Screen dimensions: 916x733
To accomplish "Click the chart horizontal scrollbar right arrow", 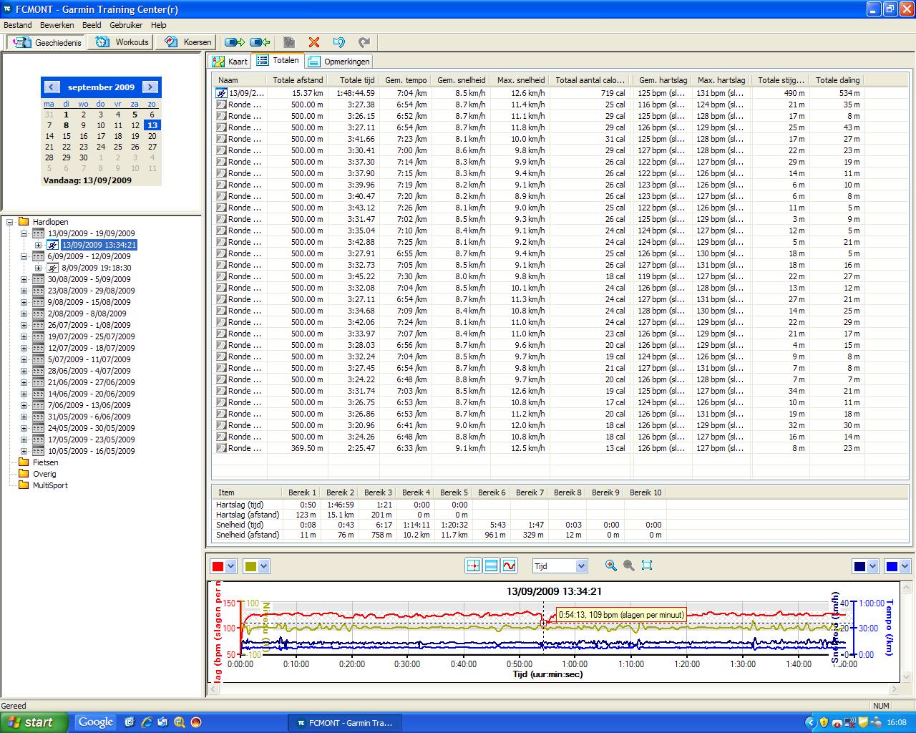I will 893,689.
